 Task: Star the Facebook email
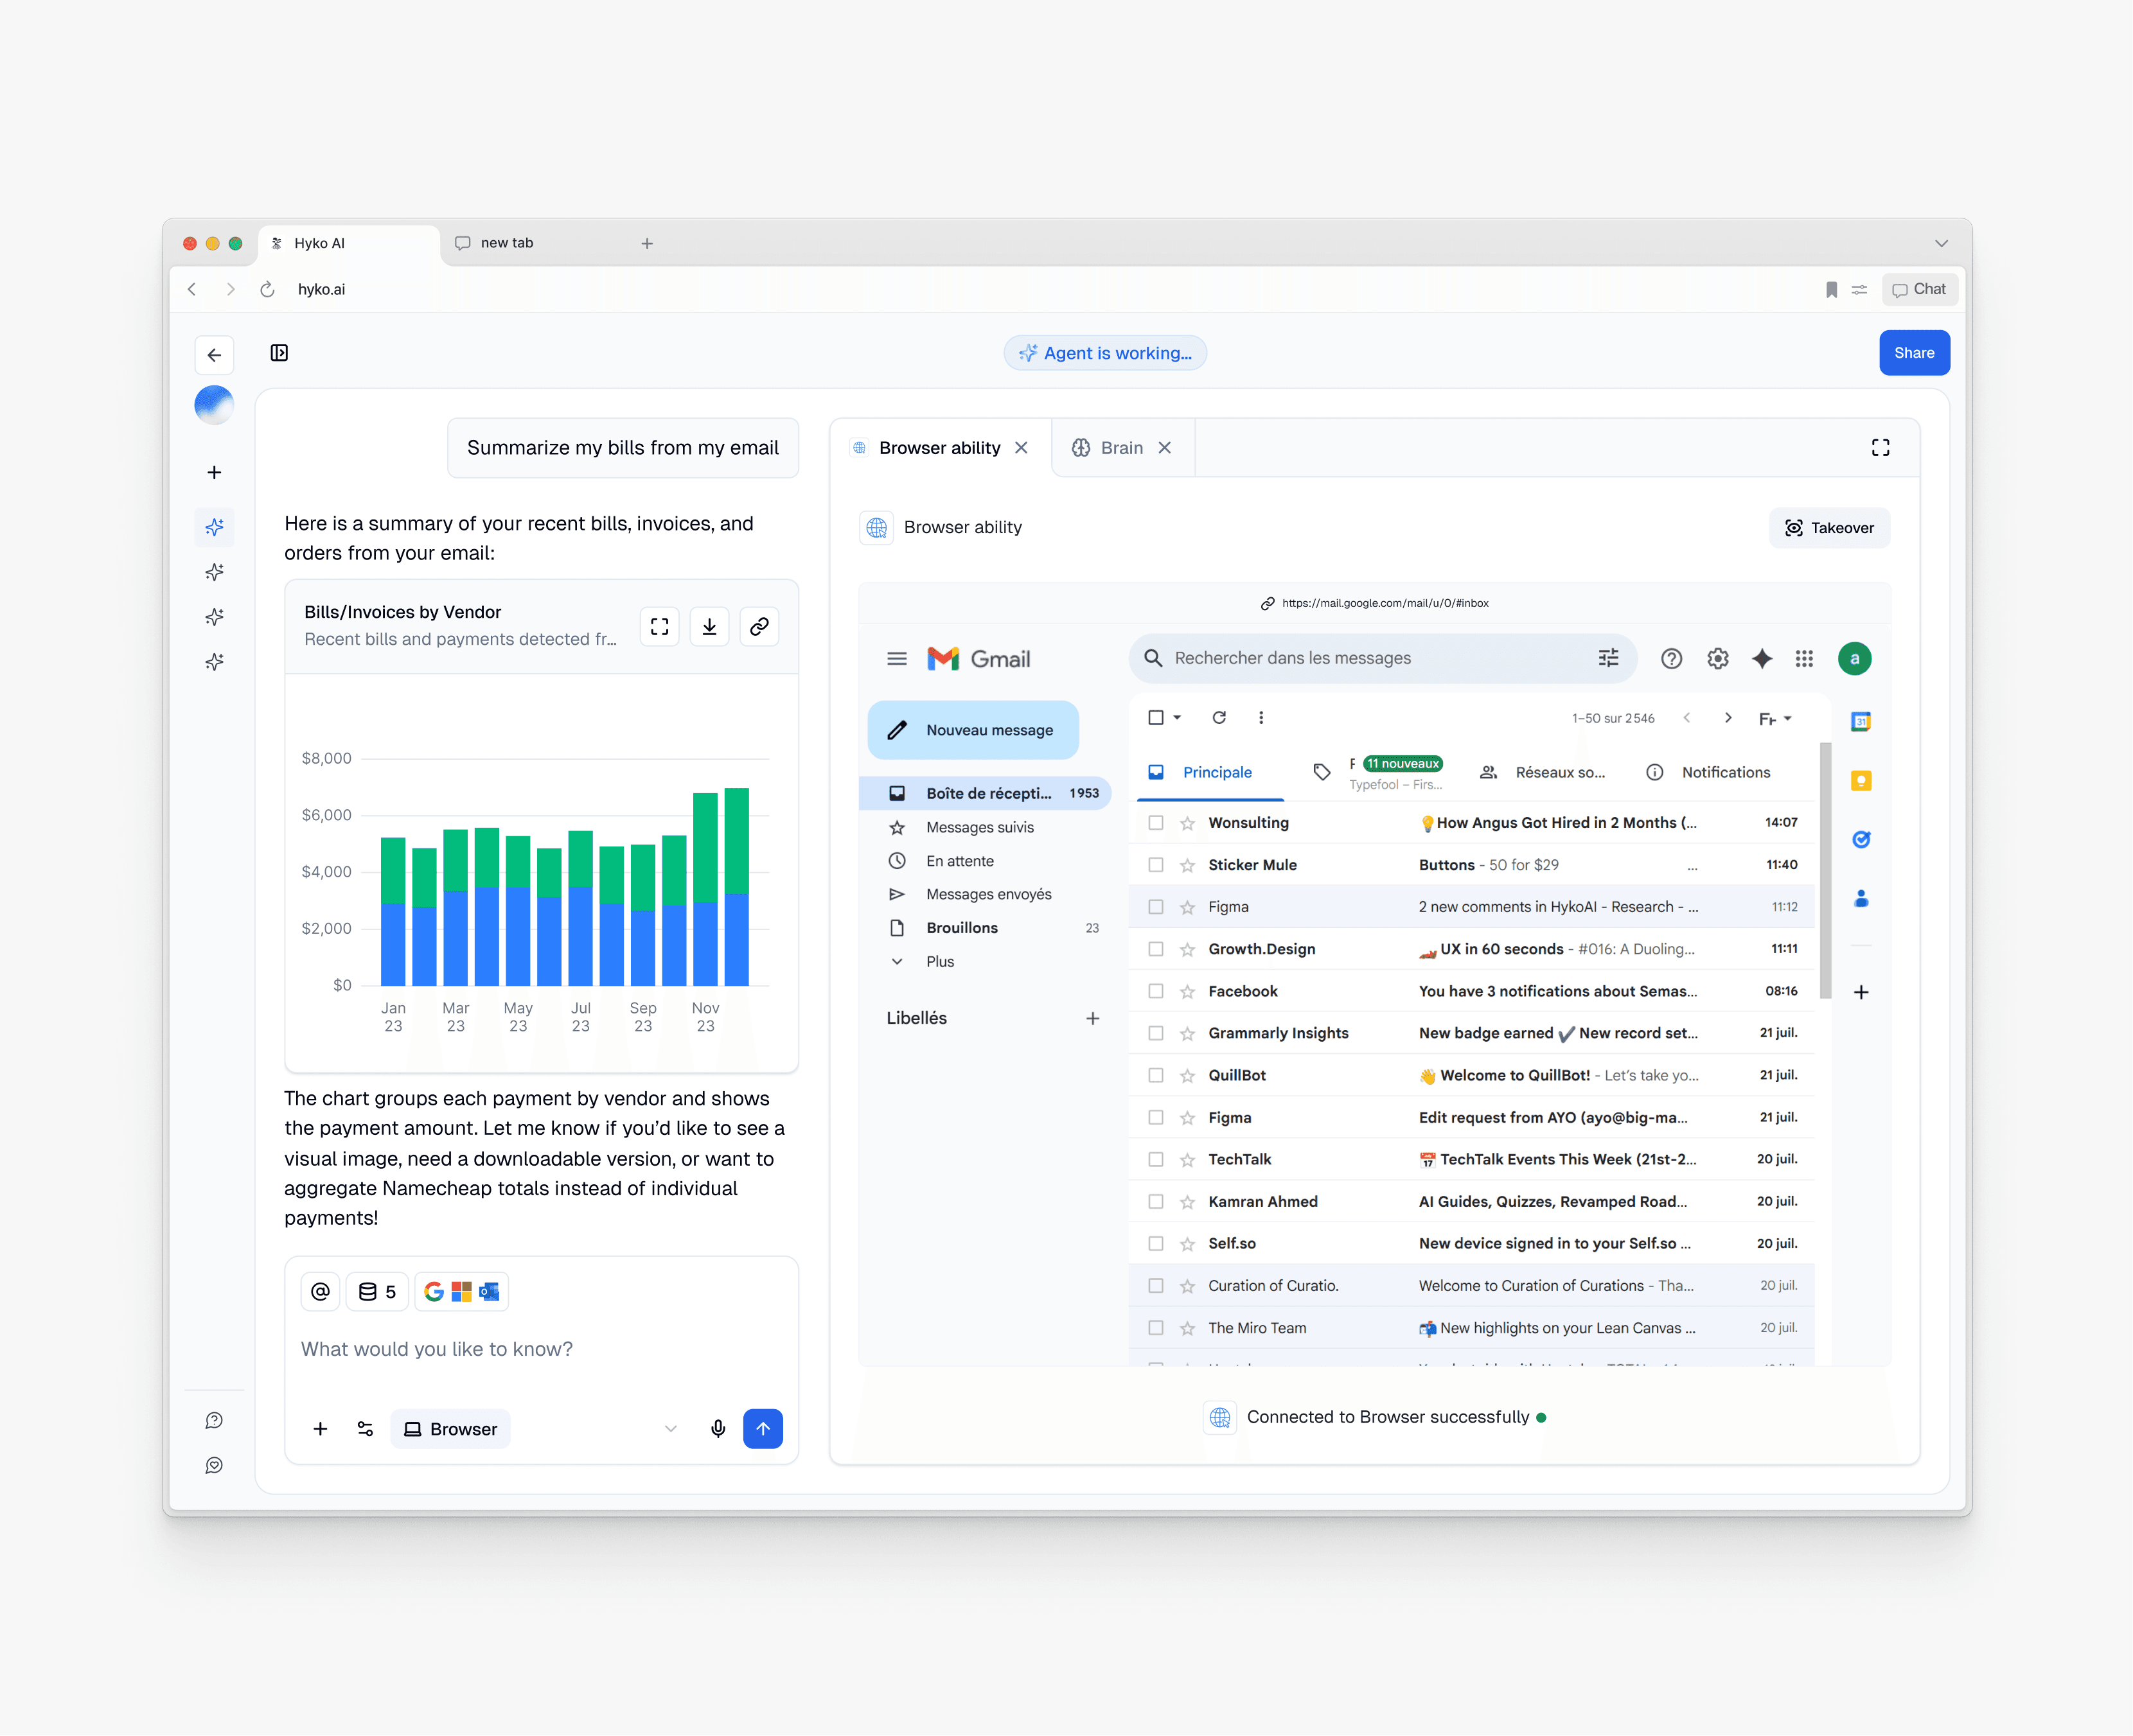[1187, 991]
